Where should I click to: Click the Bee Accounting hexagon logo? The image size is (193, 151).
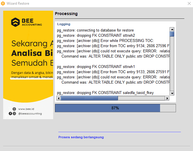tap(16, 22)
